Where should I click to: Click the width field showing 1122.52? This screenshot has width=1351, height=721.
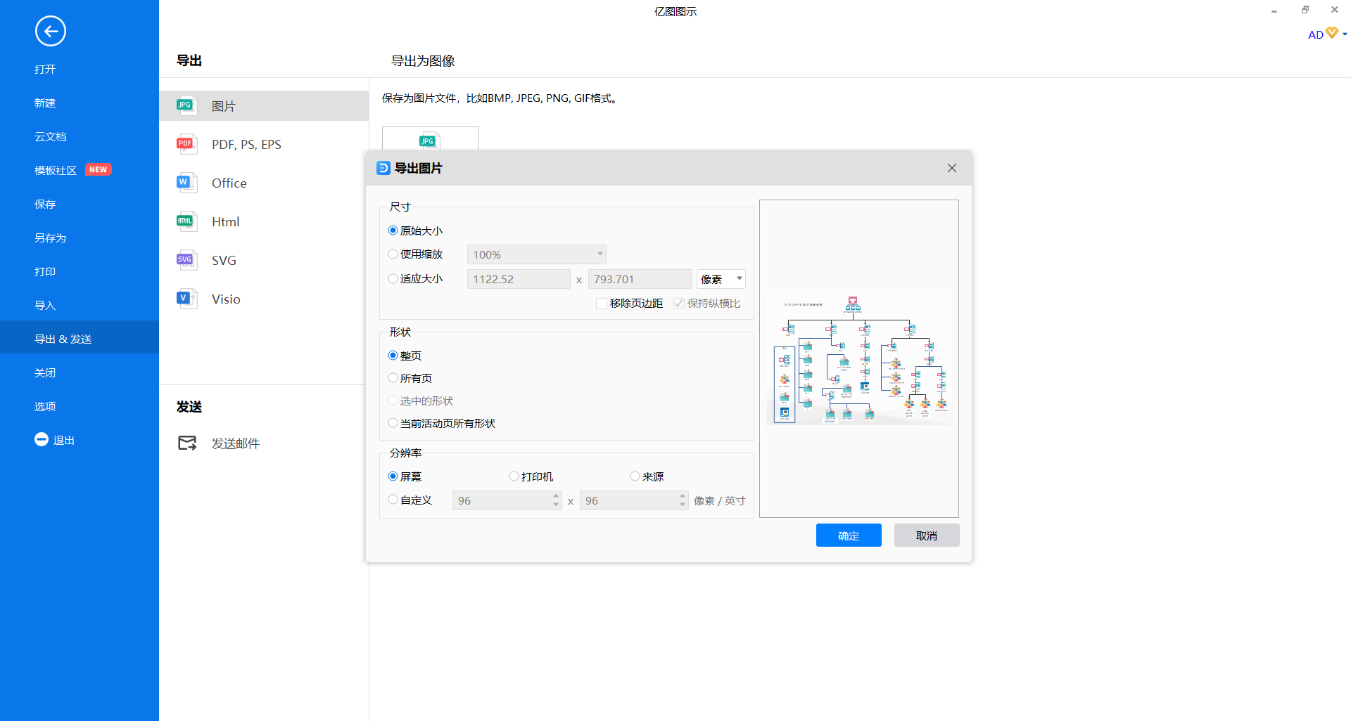[519, 279]
